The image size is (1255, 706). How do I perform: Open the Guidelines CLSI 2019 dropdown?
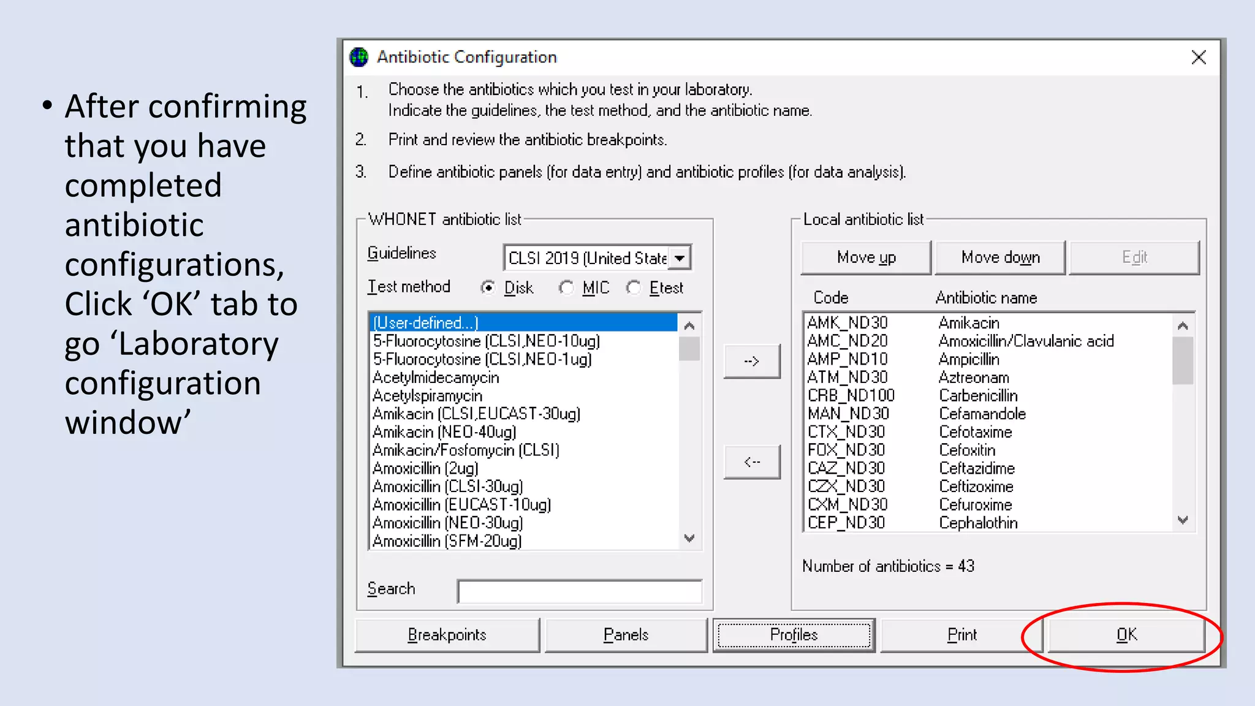pos(680,258)
